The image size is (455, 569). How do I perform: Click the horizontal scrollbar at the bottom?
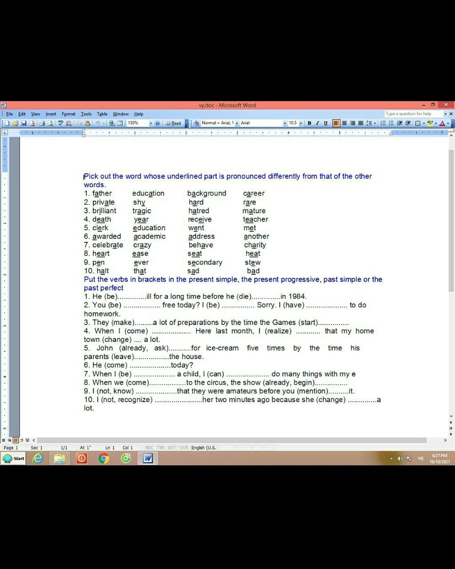tap(232, 440)
